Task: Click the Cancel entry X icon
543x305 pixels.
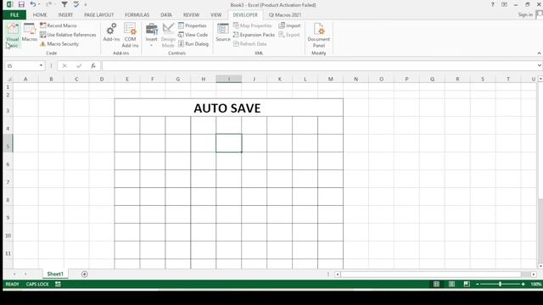Action: (64, 66)
